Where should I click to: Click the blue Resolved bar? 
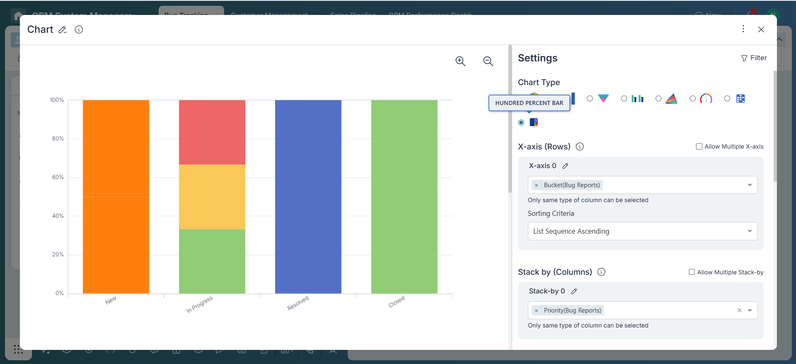(x=308, y=197)
